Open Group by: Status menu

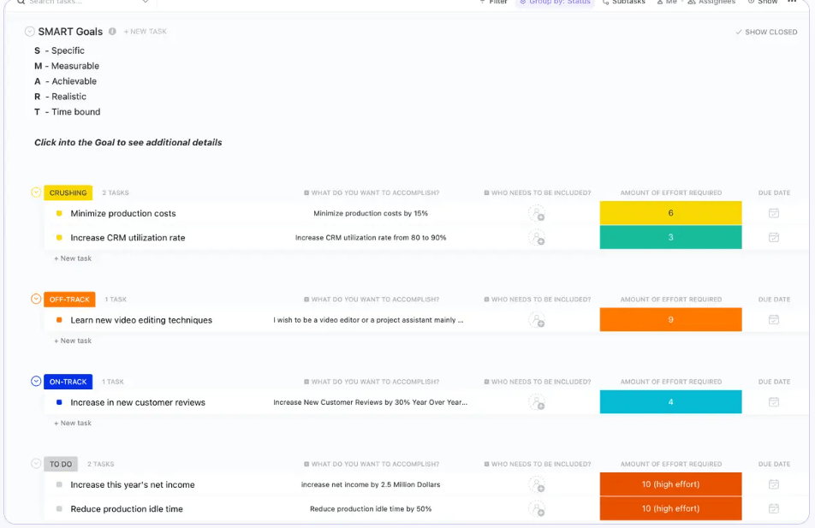[x=555, y=2]
